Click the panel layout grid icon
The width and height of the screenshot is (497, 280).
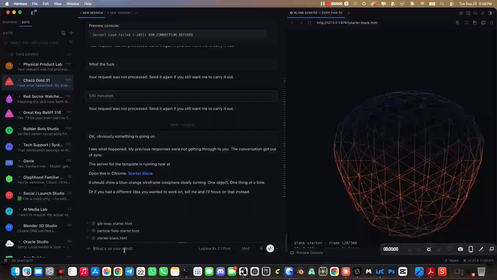tap(468, 13)
